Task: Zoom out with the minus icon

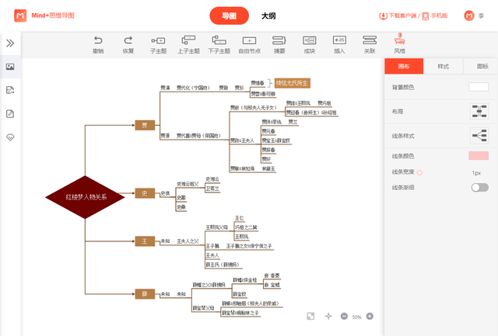Action: click(x=344, y=316)
